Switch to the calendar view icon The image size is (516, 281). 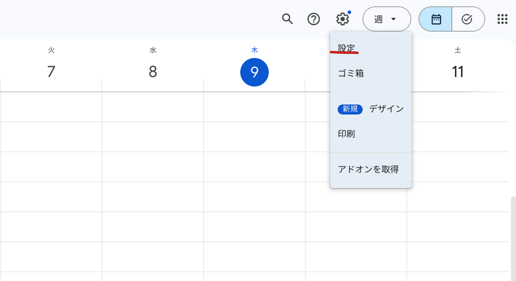pos(436,19)
